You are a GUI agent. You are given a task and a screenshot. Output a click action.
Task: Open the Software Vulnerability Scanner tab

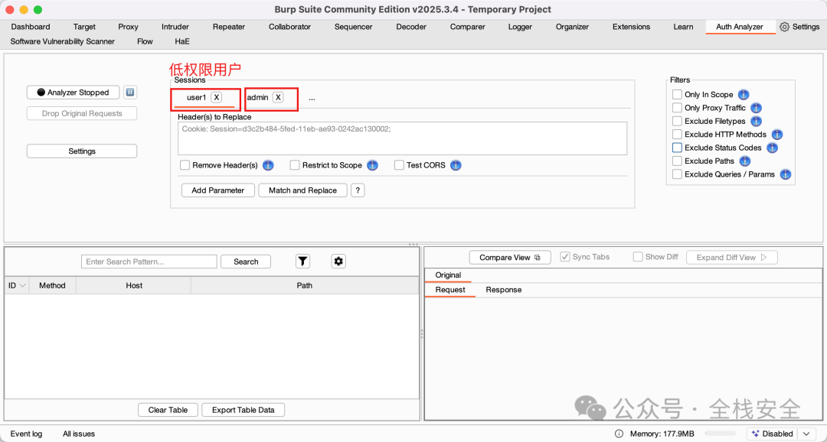[x=62, y=41]
